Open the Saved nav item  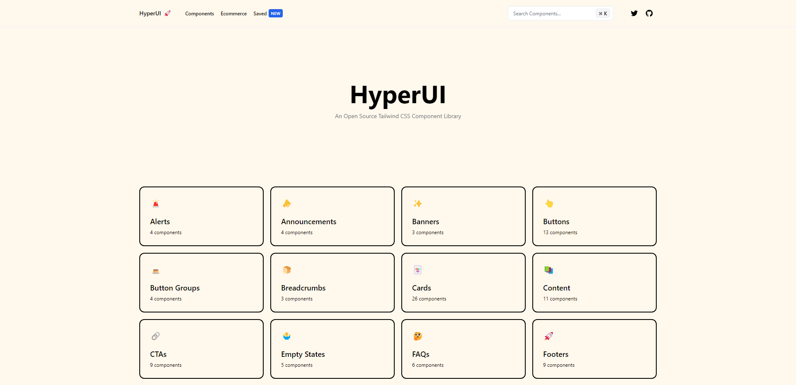[x=260, y=14]
